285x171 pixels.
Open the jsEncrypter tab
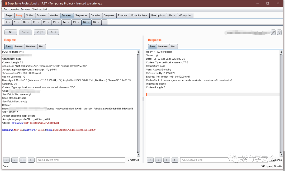[x=185, y=16]
